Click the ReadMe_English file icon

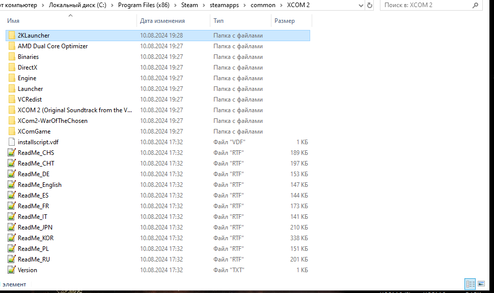click(x=12, y=185)
